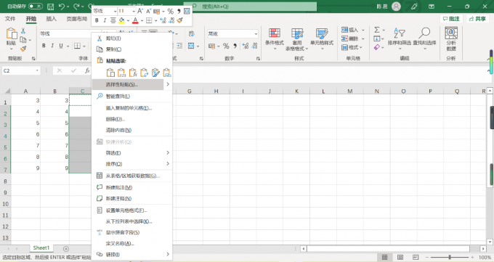Screen dimensions: 494x262
Task: Click the Undo arrow icon
Action: click(x=62, y=7)
